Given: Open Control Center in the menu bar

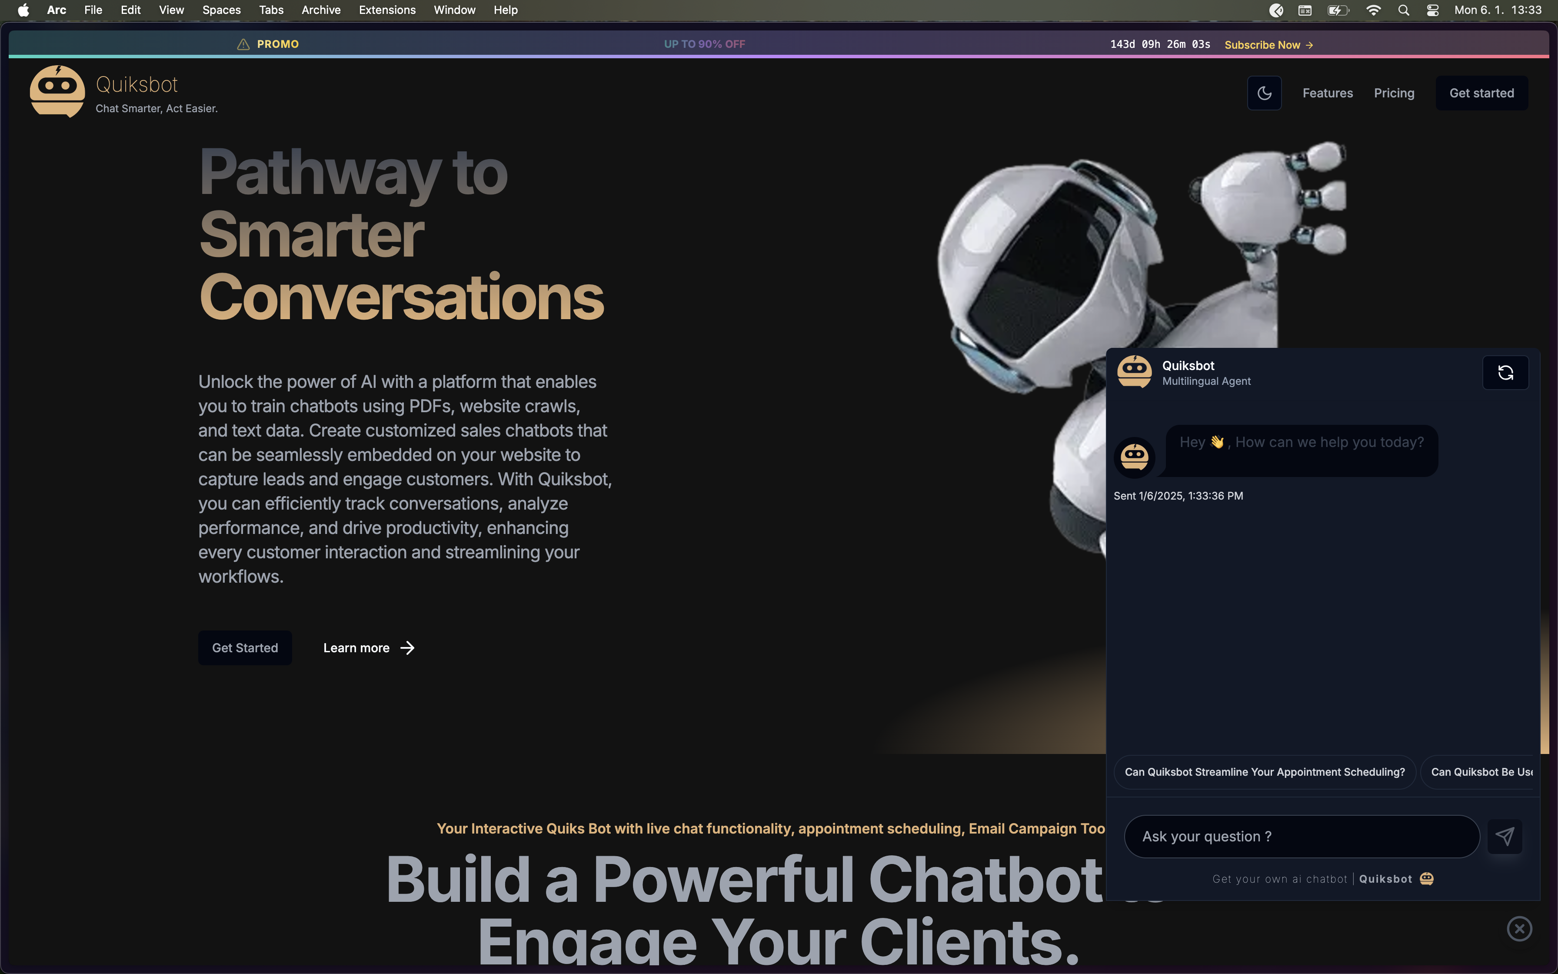Looking at the screenshot, I should (x=1432, y=10).
